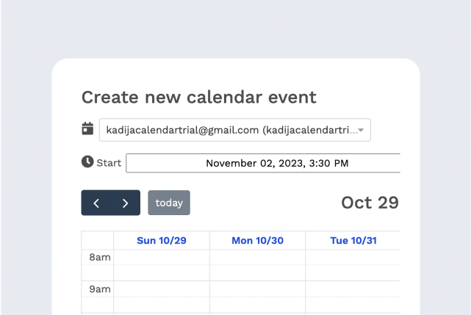
Task: Select the Mon 10/30 column header
Action: [257, 241]
